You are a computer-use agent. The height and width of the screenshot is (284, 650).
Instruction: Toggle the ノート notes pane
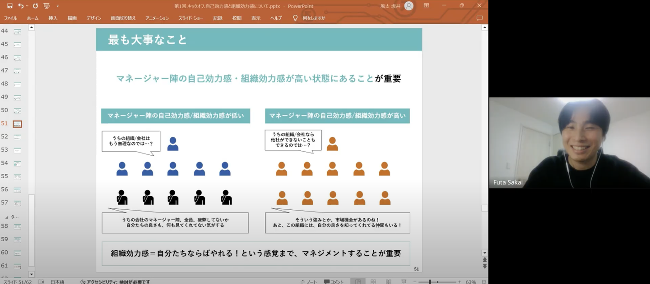309,282
